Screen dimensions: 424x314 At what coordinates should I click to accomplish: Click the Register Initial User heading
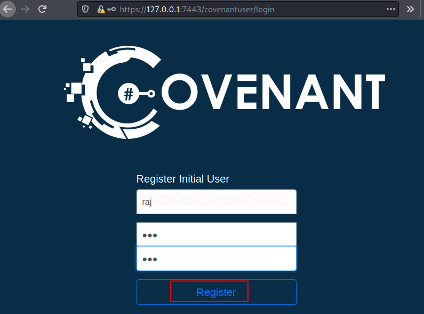(x=183, y=179)
